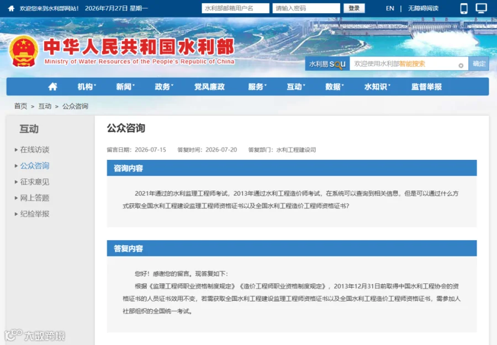Screen dimensions: 497x345
Task: Click the 答复部门: 水利工程建设司 text
Action: [x=282, y=150]
